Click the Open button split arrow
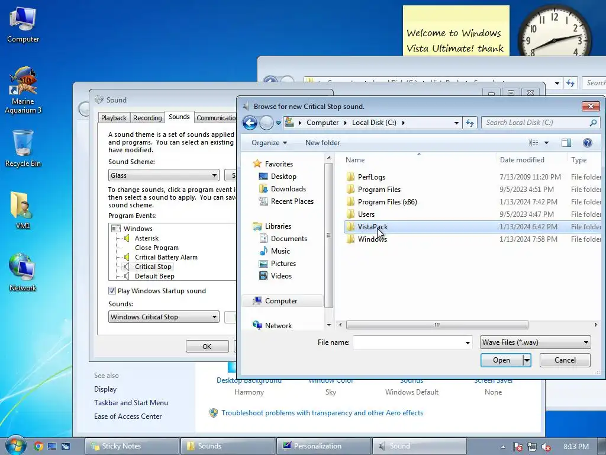This screenshot has width=606, height=455. coord(526,360)
